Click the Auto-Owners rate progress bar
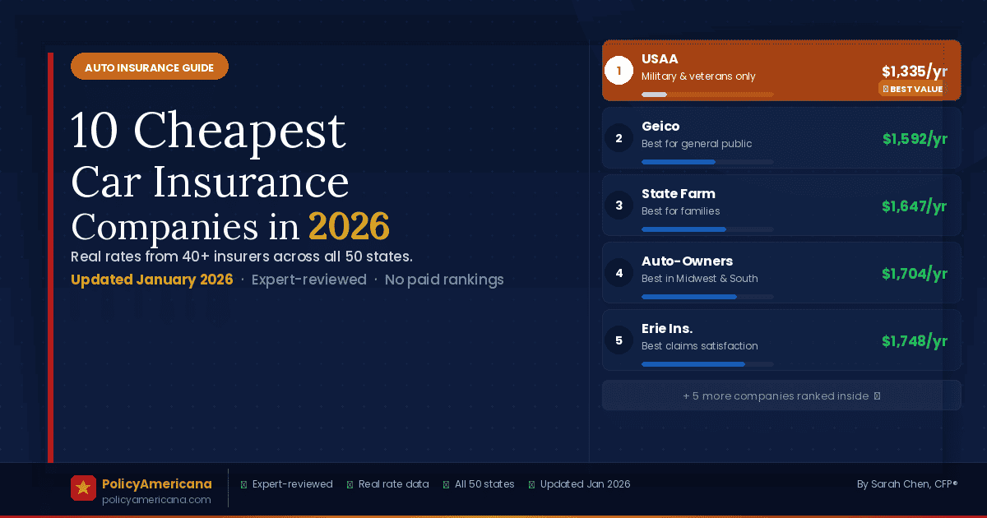 coord(707,297)
